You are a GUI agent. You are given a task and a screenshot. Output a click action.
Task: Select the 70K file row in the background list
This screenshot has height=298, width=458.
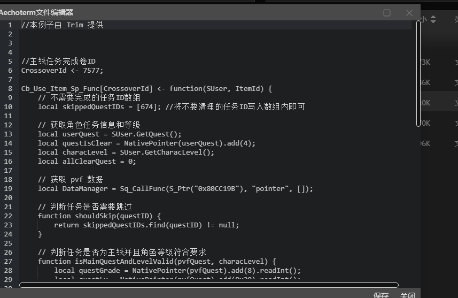pos(438,123)
